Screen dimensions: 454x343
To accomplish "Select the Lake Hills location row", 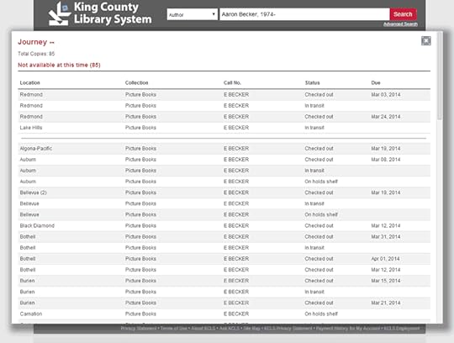I will tap(224, 128).
